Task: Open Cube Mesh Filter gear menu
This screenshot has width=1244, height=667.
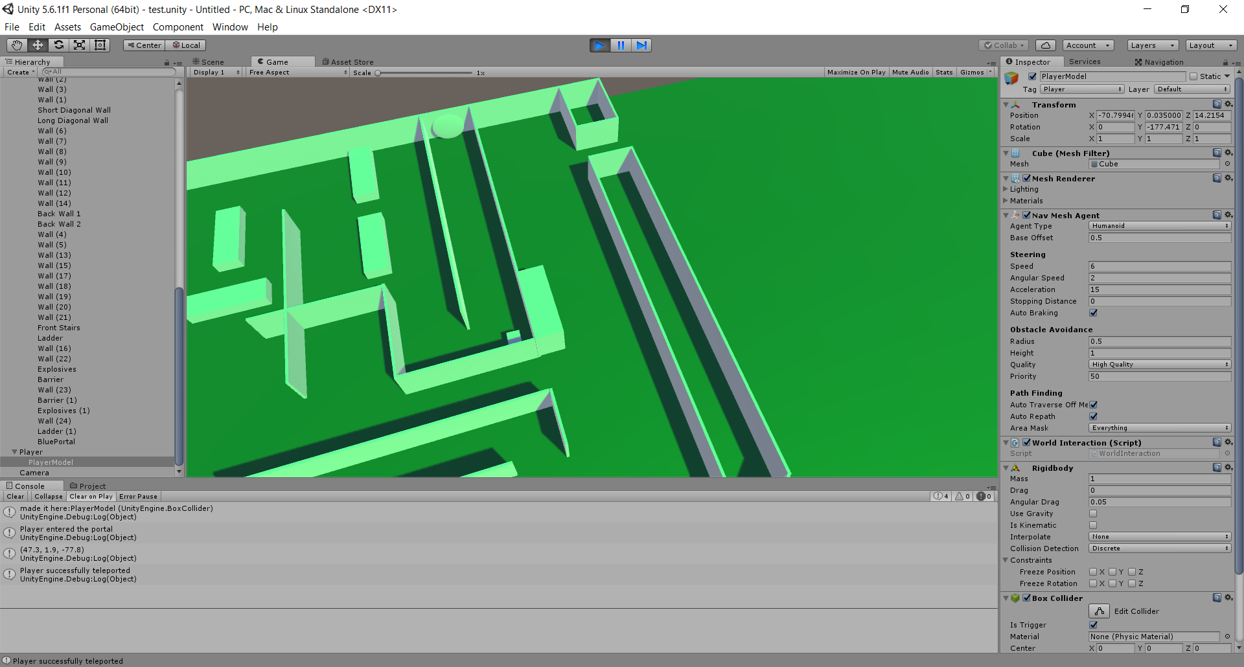Action: point(1228,153)
